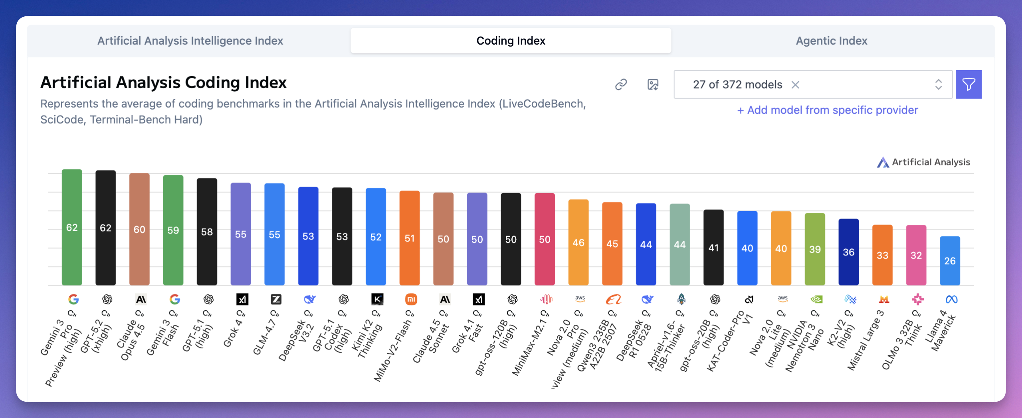
Task: Switch to the Agentic Index tab
Action: click(832, 41)
